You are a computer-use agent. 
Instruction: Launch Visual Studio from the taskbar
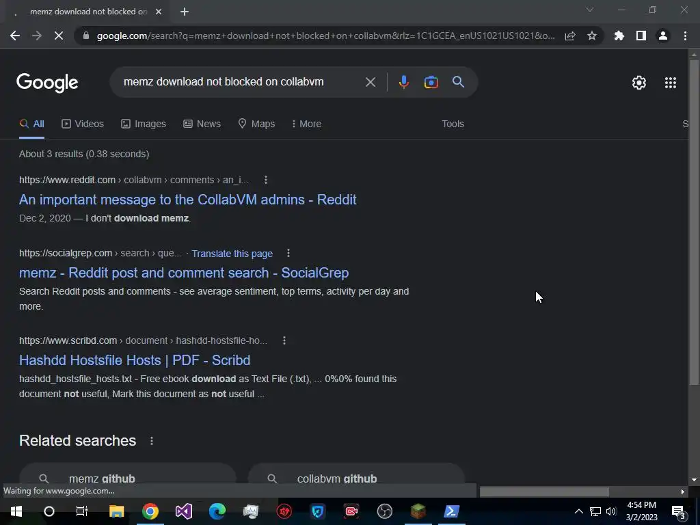point(183,511)
